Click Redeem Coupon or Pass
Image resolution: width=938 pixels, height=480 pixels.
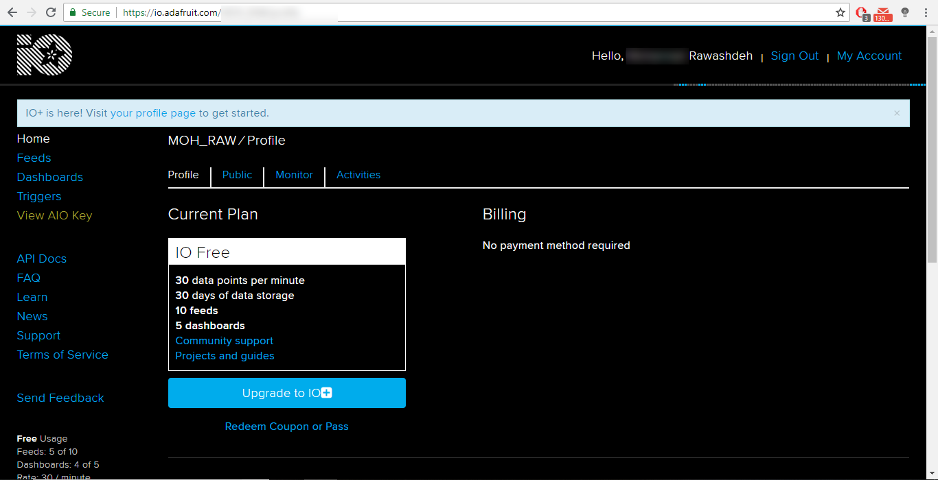pyautogui.click(x=287, y=427)
